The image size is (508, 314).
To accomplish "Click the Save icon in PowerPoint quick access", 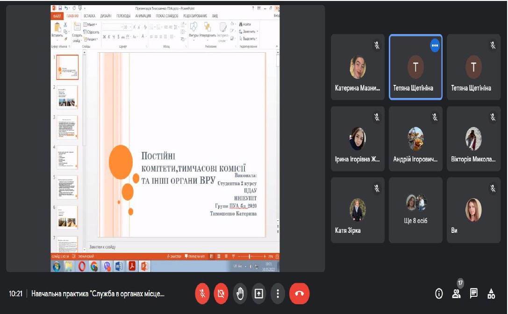I will point(60,8).
